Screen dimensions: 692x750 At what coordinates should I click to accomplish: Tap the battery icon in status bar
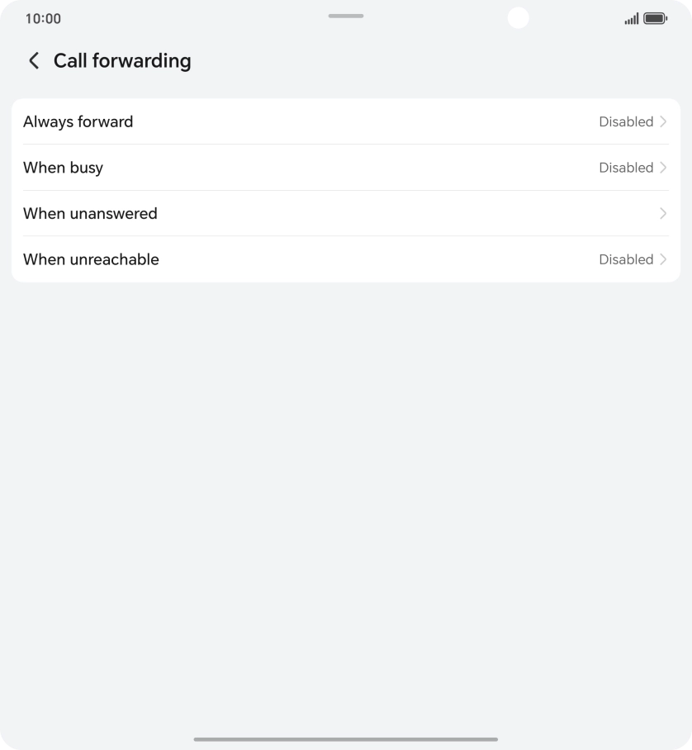[655, 18]
